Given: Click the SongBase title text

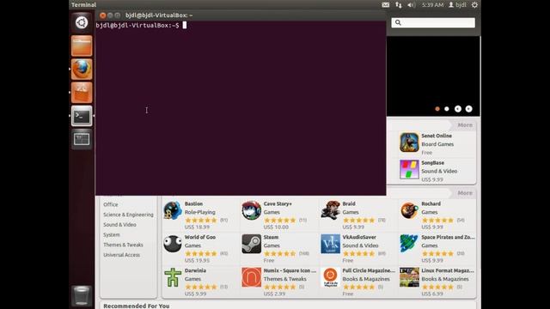Looking at the screenshot, I should (432, 163).
